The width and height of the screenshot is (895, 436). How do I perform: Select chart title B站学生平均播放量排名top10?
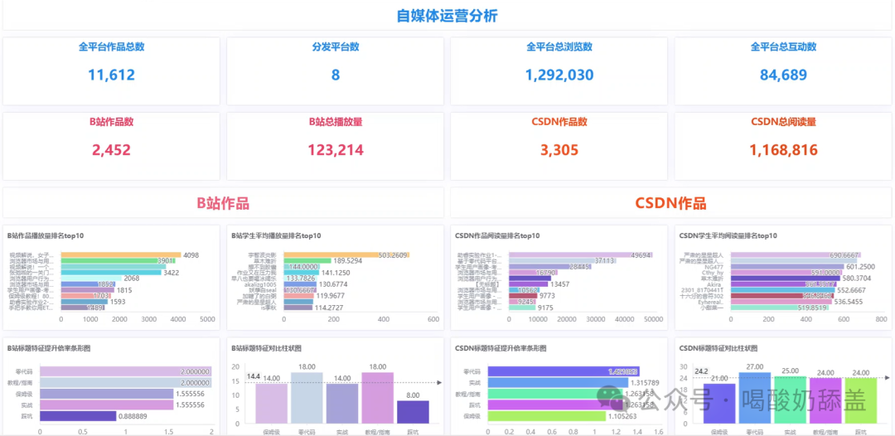(276, 235)
